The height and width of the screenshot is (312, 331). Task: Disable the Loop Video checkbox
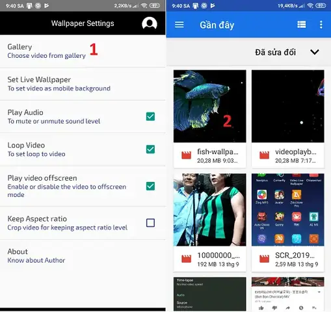pos(150,149)
